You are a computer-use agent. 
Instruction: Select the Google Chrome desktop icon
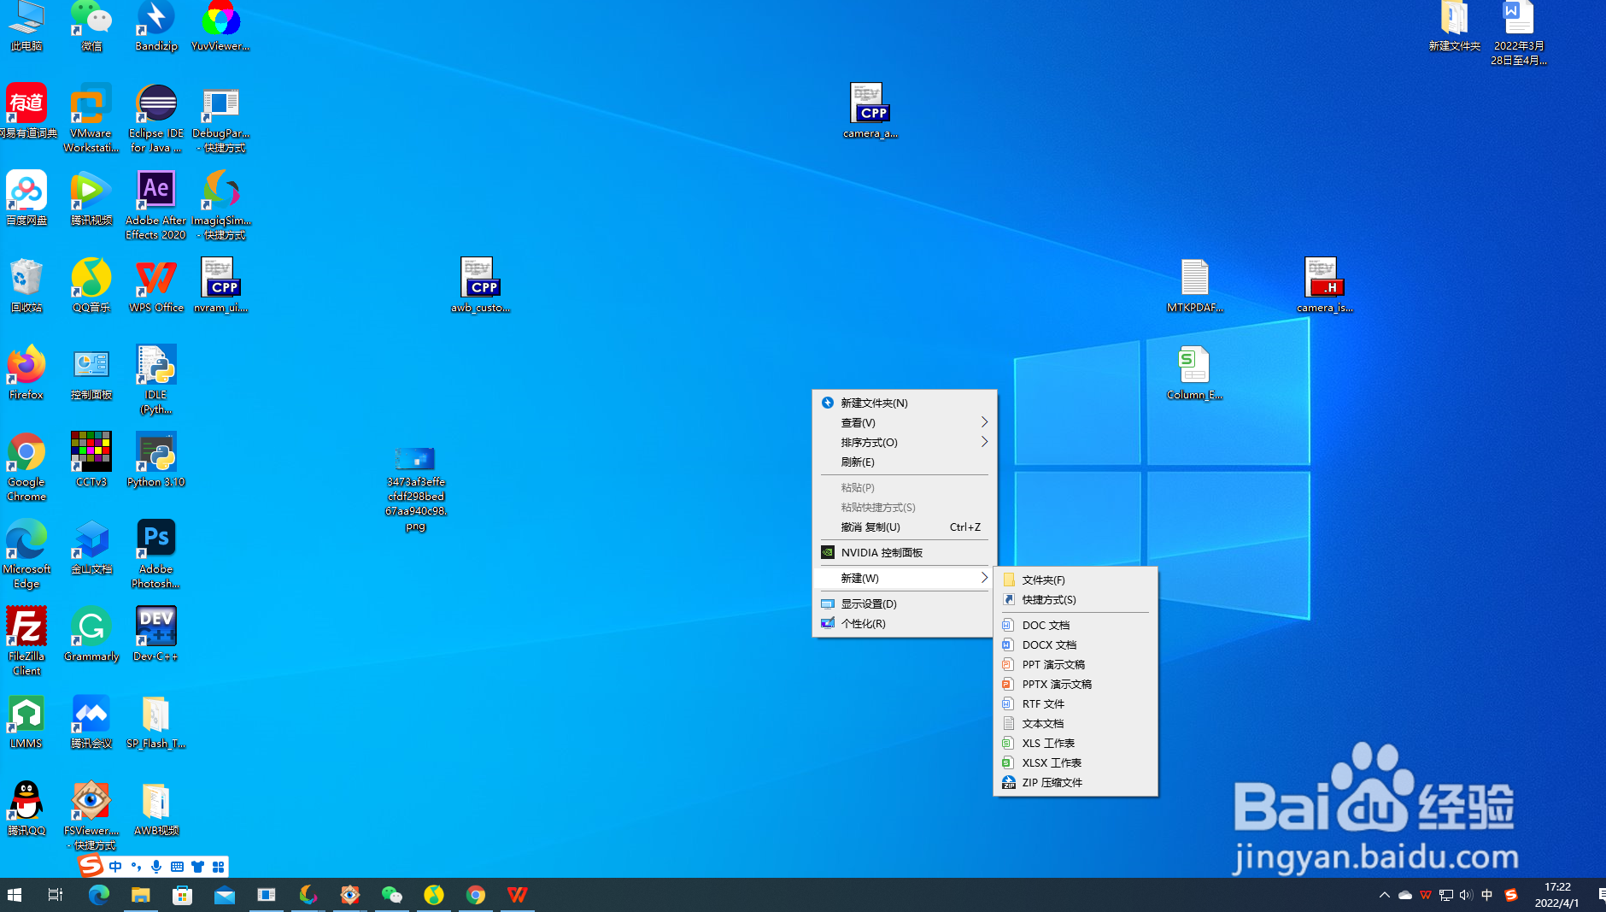click(x=26, y=467)
